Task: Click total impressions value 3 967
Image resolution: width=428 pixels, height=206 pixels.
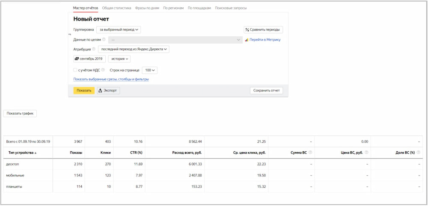Action: click(x=77, y=142)
